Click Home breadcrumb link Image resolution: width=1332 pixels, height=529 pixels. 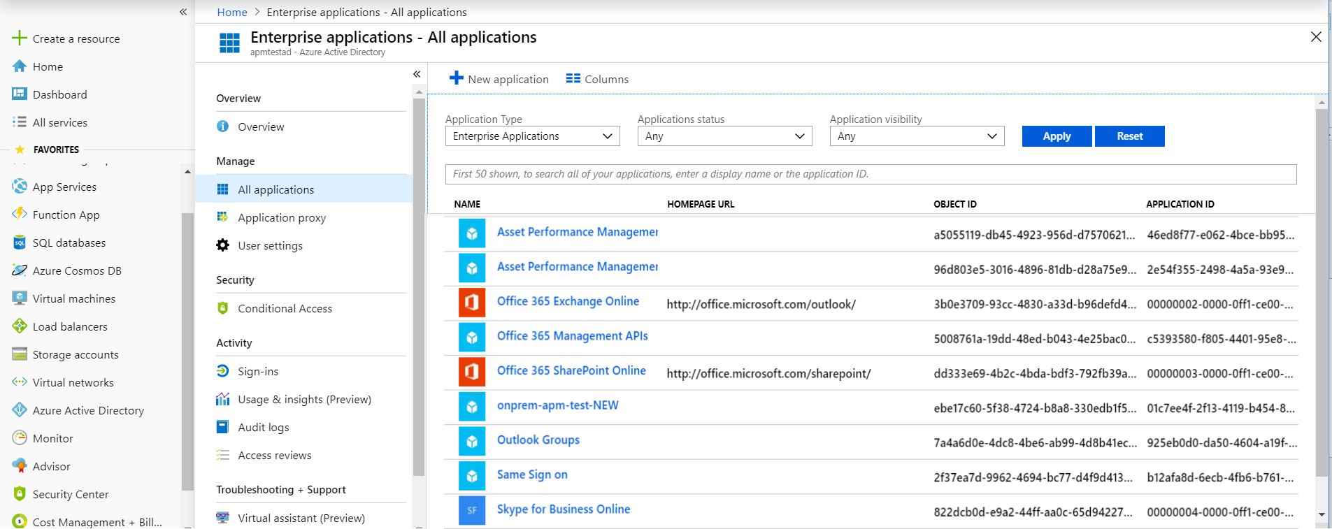(x=232, y=12)
